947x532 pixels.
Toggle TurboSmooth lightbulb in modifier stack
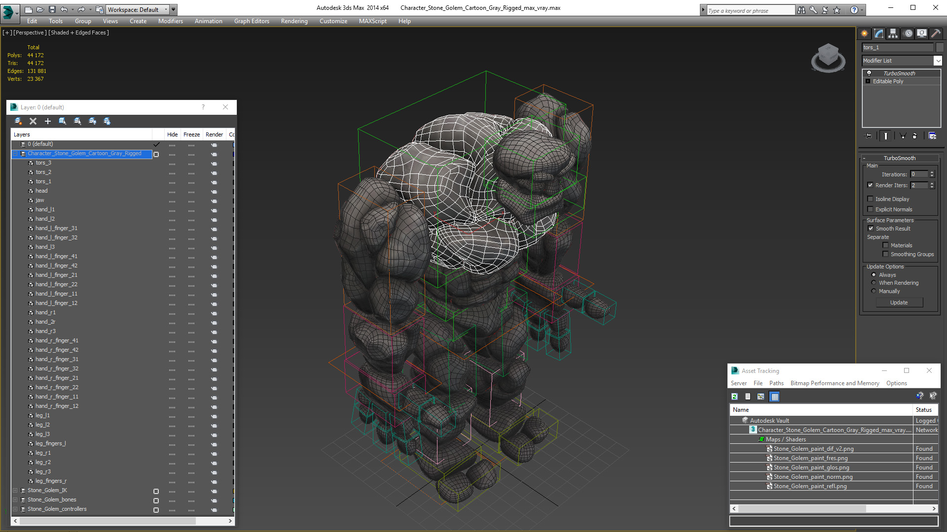point(869,73)
